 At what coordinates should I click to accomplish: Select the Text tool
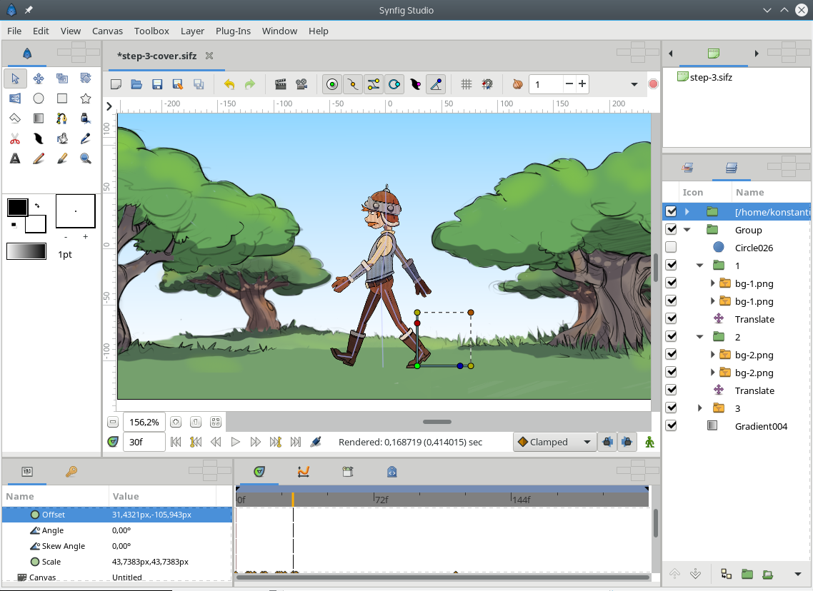tap(14, 158)
